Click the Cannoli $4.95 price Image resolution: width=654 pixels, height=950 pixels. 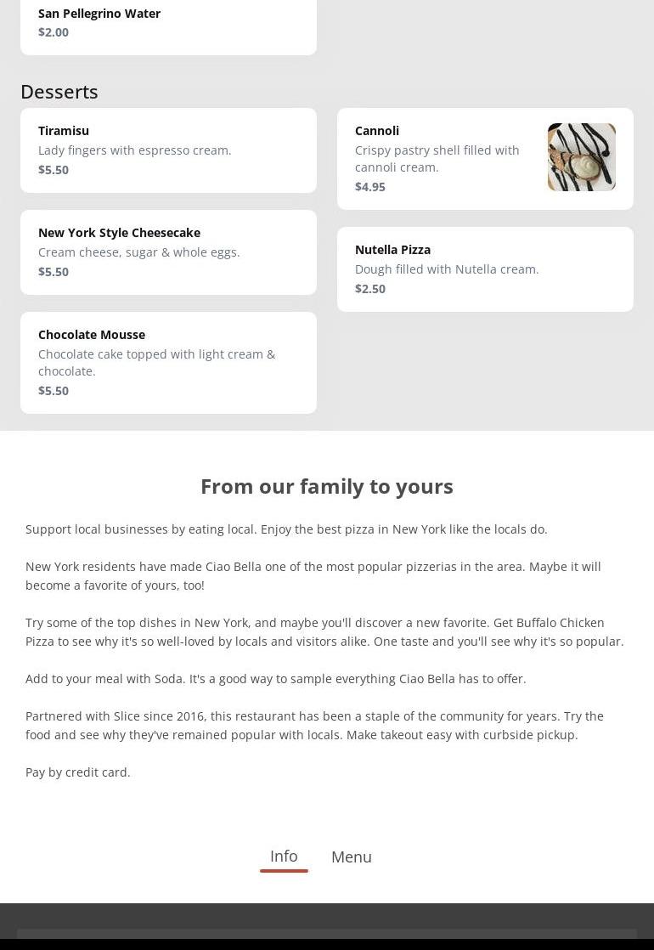click(x=370, y=187)
